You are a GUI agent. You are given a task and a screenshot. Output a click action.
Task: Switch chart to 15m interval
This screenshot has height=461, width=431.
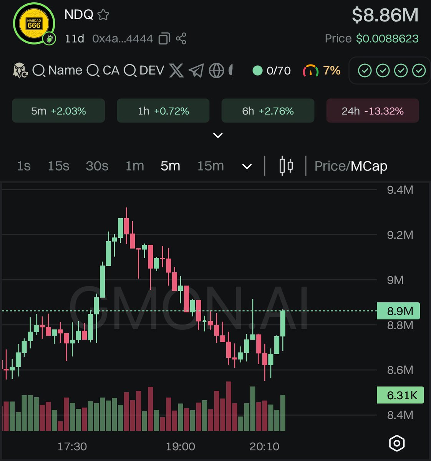(x=211, y=166)
